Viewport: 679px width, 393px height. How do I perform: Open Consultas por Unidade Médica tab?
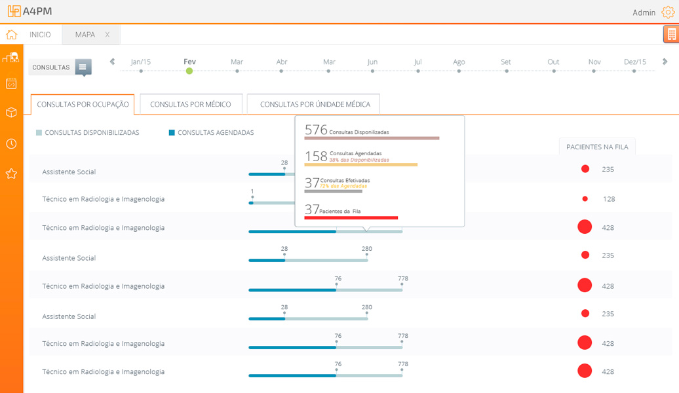coord(315,104)
